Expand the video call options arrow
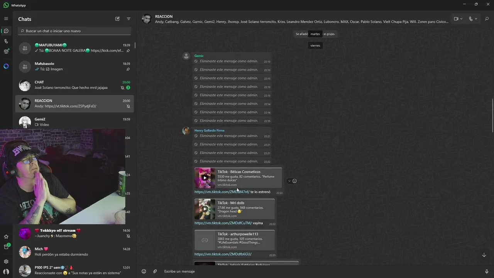This screenshot has width=494, height=278. click(x=461, y=19)
